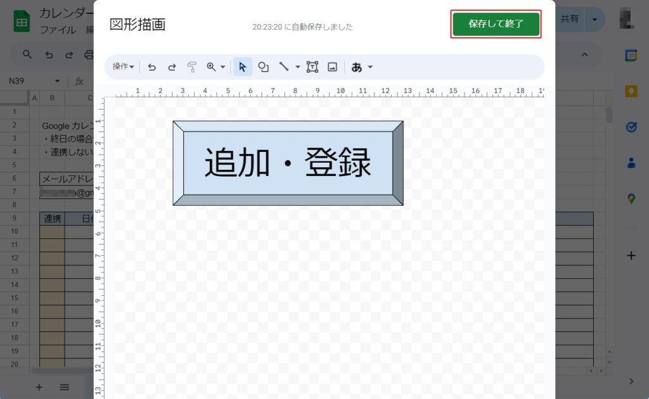Open Google Calendar side panel icon
The height and width of the screenshot is (399, 649).
(x=631, y=56)
